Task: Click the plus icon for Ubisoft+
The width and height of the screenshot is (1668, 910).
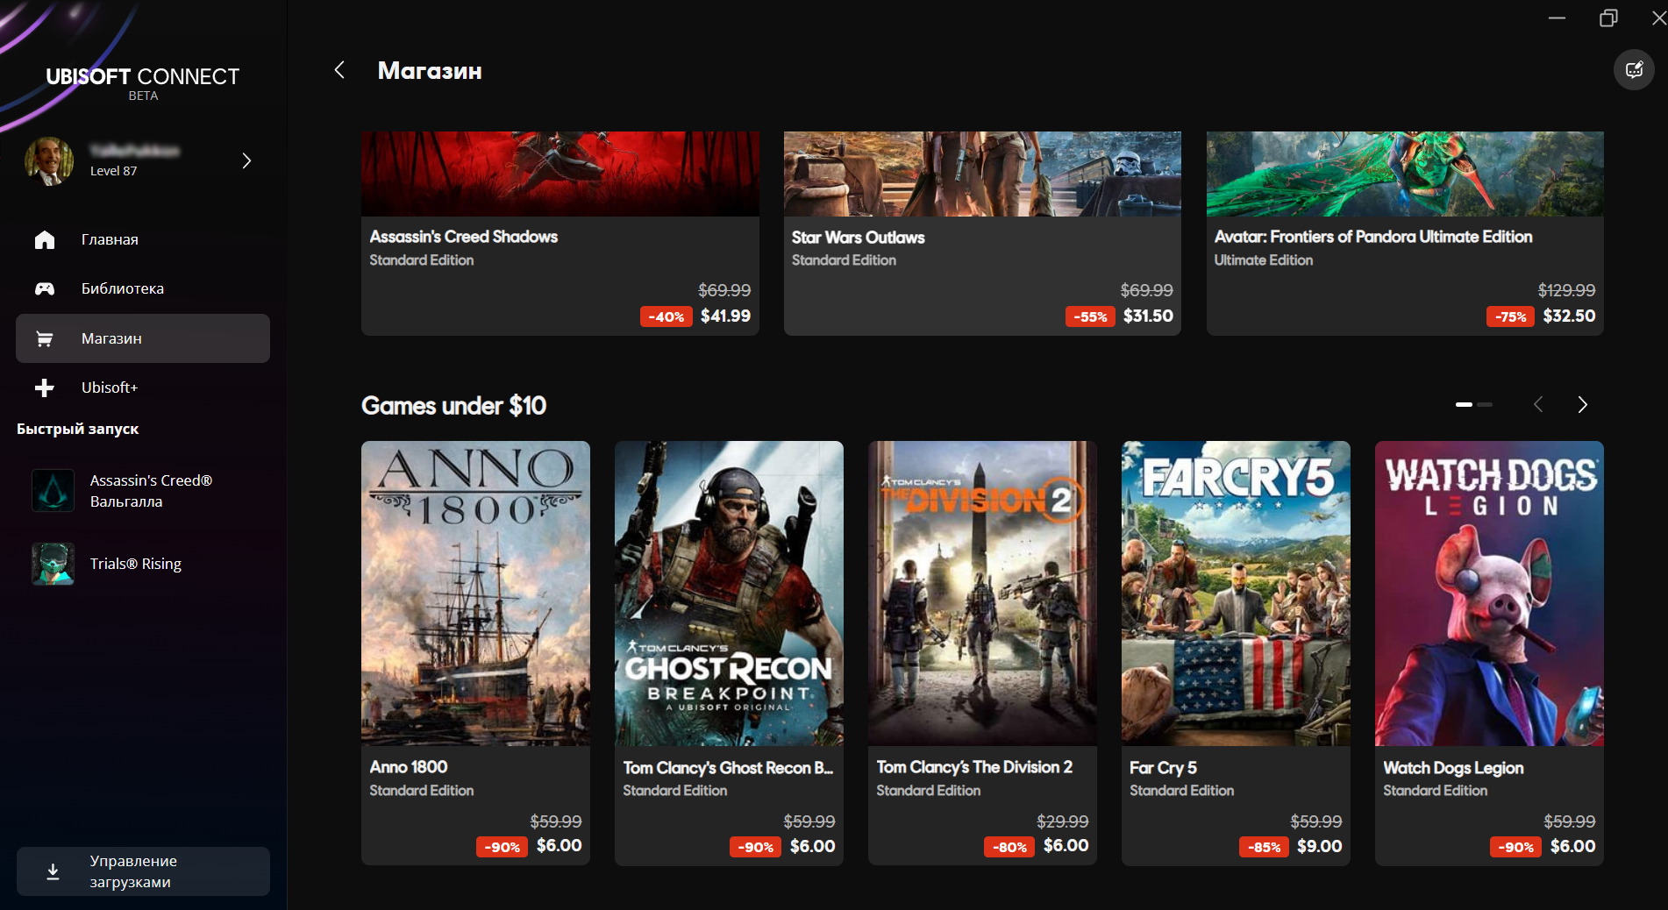Action: point(45,387)
